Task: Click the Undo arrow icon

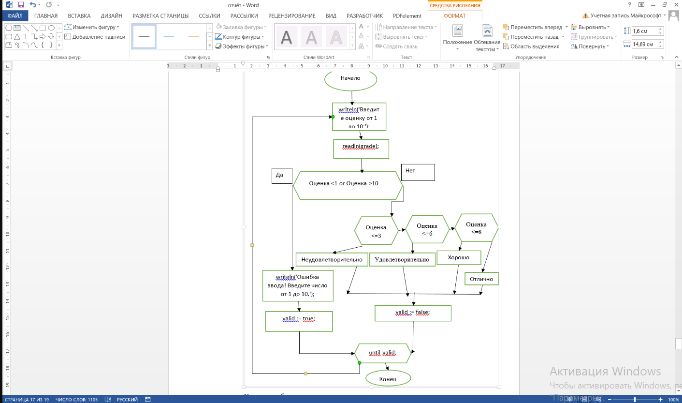Action: click(x=32, y=5)
